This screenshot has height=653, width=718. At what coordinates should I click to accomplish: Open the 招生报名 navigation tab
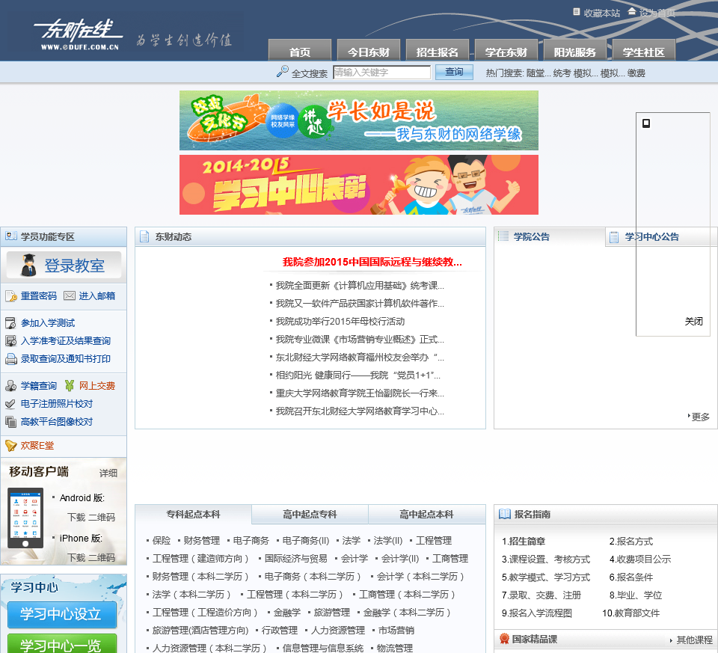click(438, 50)
